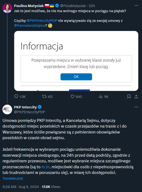The width and height of the screenshot is (142, 192).
Task: Open the m.in link in reply
Action: coord(45,167)
